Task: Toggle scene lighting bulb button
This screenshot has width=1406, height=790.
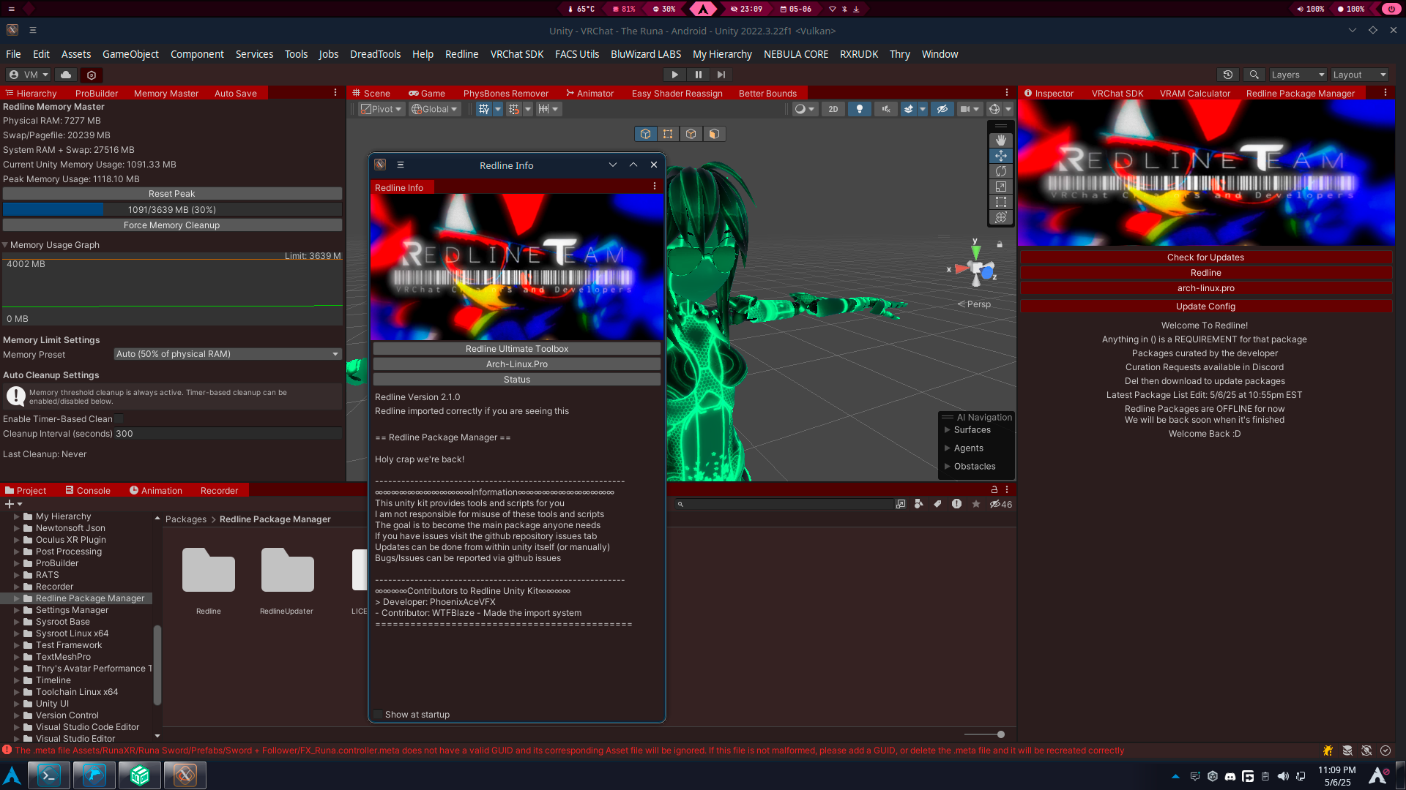Action: pos(860,109)
